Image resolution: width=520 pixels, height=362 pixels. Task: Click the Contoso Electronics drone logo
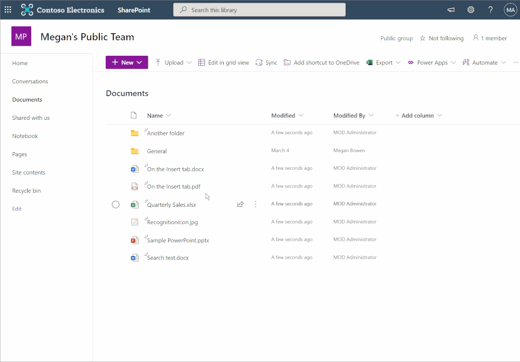coord(27,9)
